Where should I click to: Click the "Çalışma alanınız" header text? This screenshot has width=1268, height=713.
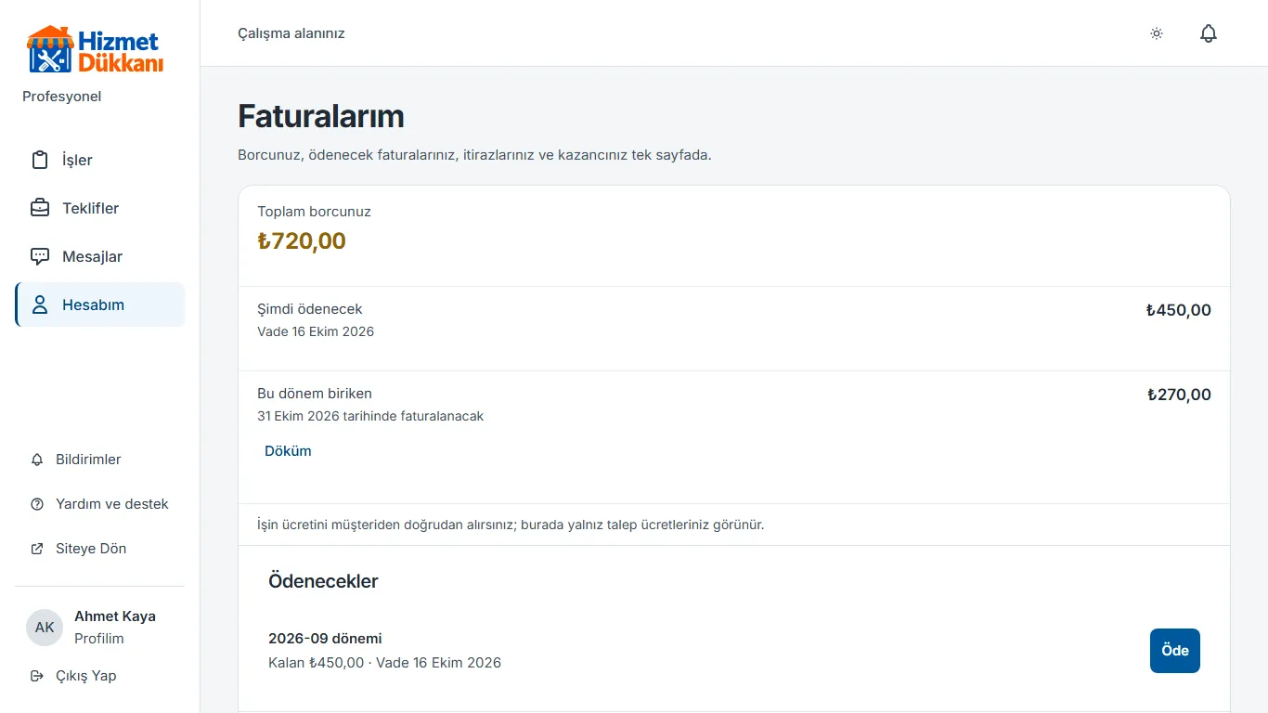coord(291,33)
